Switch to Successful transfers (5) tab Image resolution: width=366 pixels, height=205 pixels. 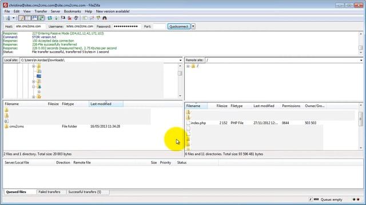coord(85,192)
